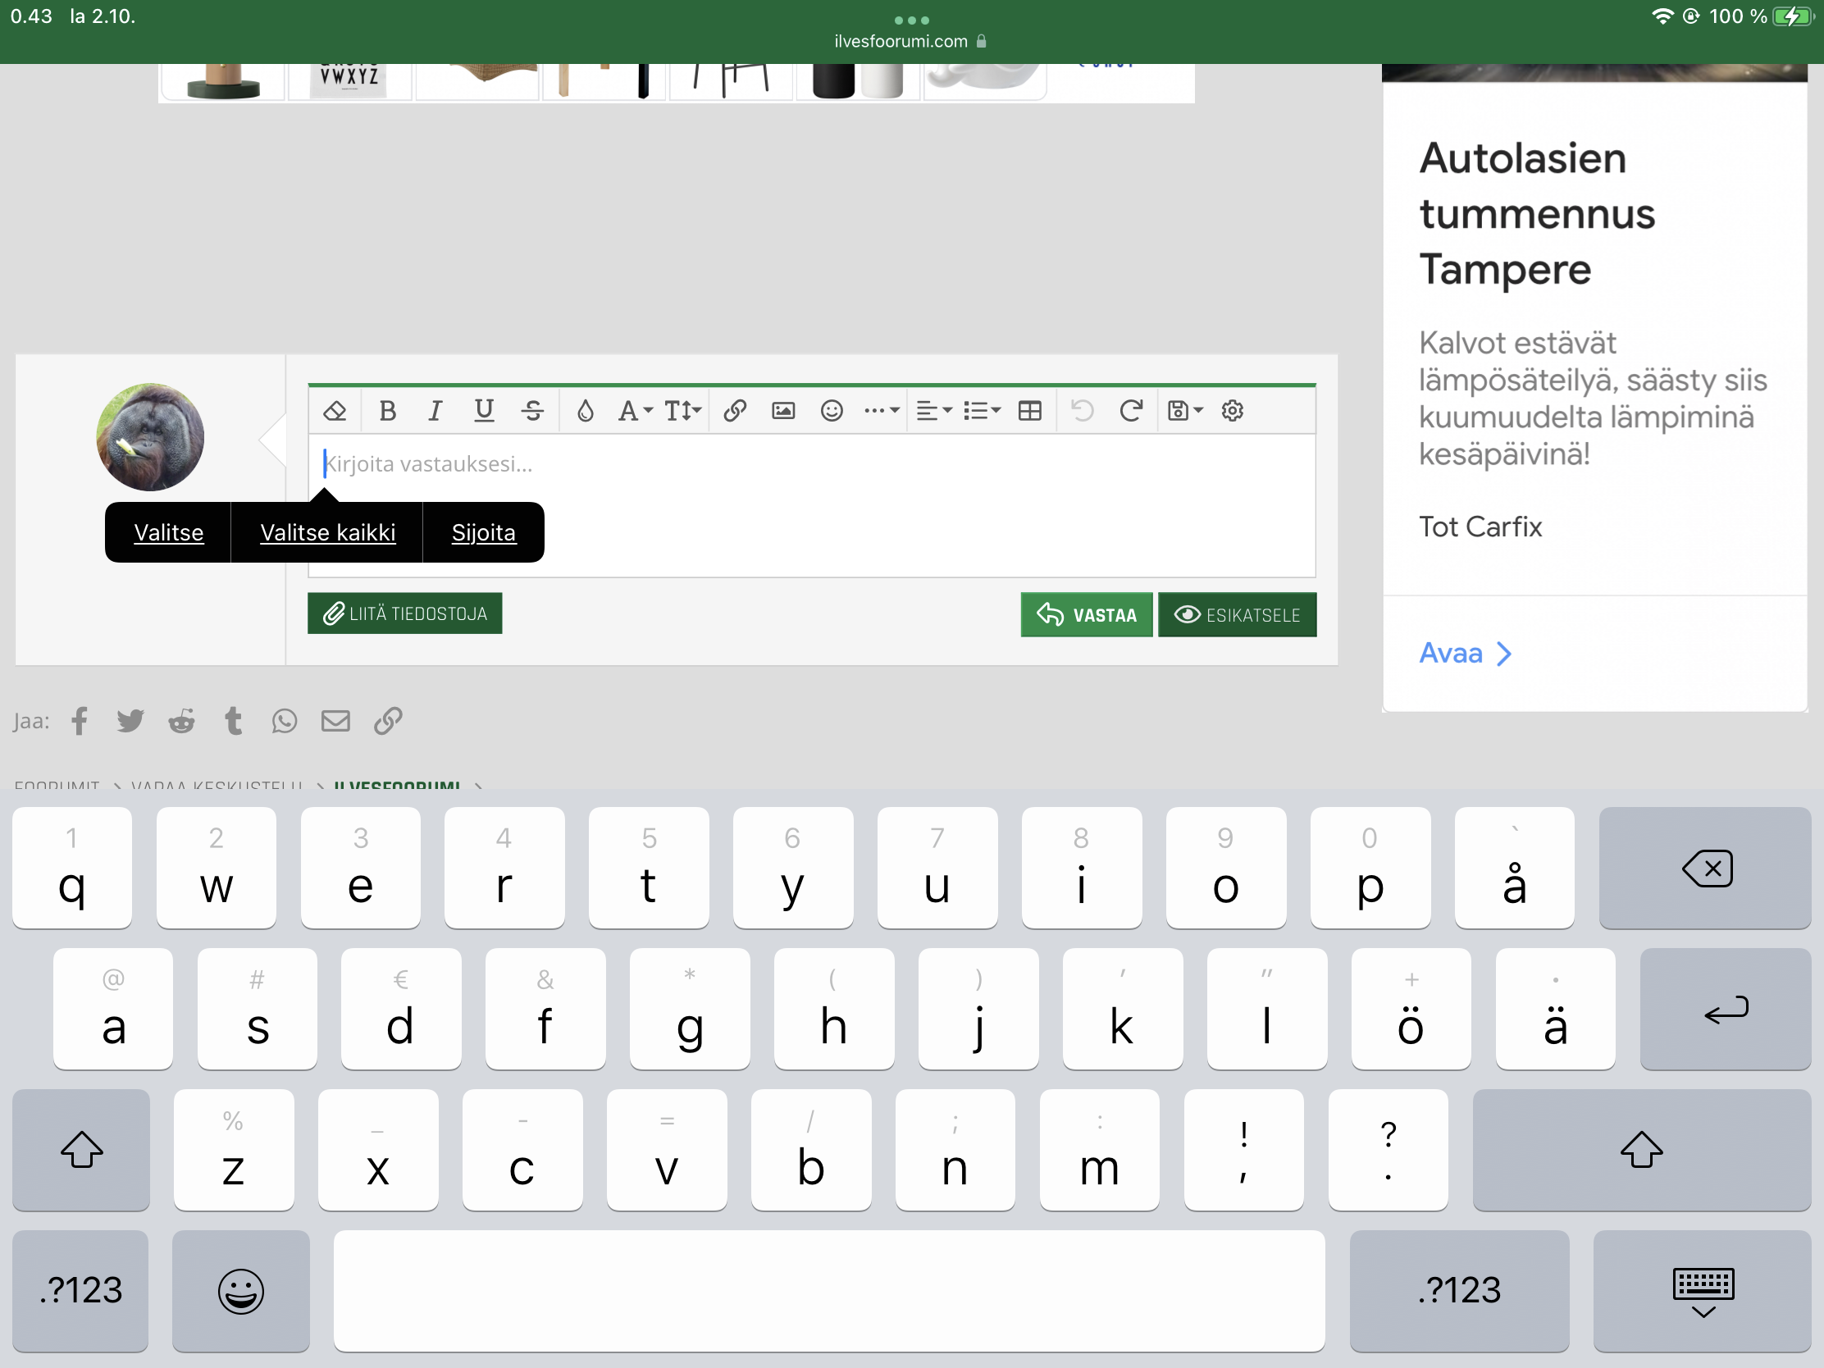The image size is (1824, 1368).
Task: Insert a table with grid icon
Action: pos(1030,411)
